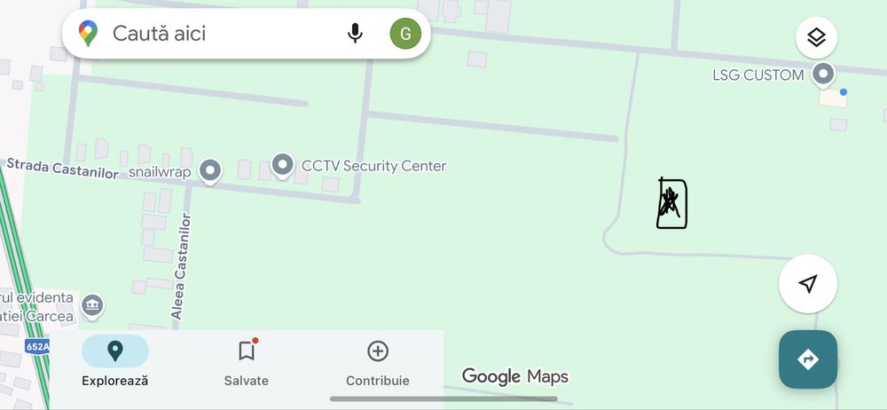Tap the microphone voice search icon
The width and height of the screenshot is (887, 410).
tap(355, 34)
